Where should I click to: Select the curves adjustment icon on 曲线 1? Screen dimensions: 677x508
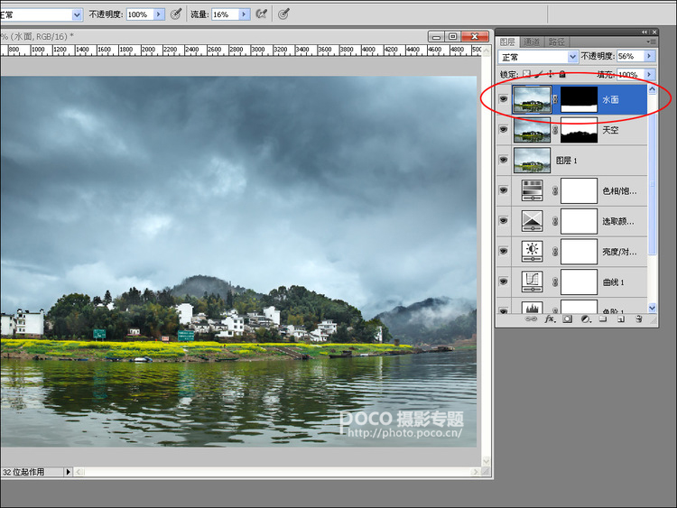(532, 282)
